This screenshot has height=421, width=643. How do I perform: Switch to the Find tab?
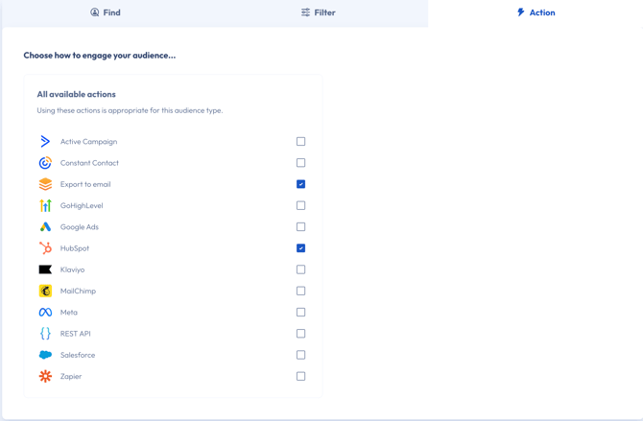point(106,12)
